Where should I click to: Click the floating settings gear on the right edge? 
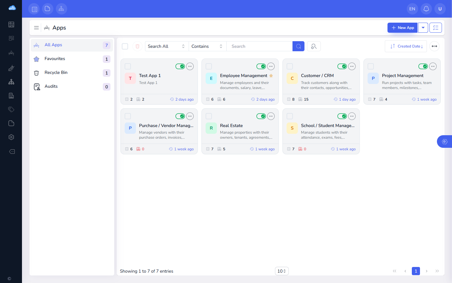pyautogui.click(x=444, y=141)
